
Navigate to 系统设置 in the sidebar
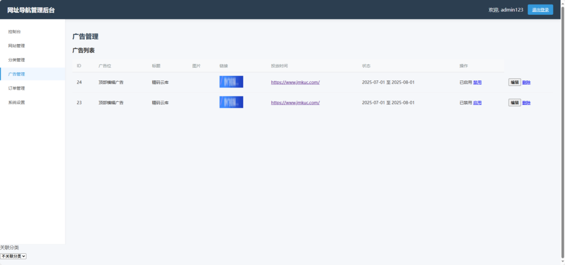[x=17, y=102]
